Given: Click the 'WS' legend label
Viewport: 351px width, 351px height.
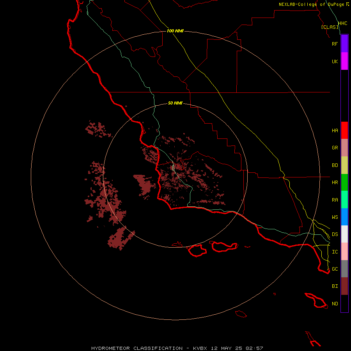Looking at the screenshot, I should click(x=335, y=217).
